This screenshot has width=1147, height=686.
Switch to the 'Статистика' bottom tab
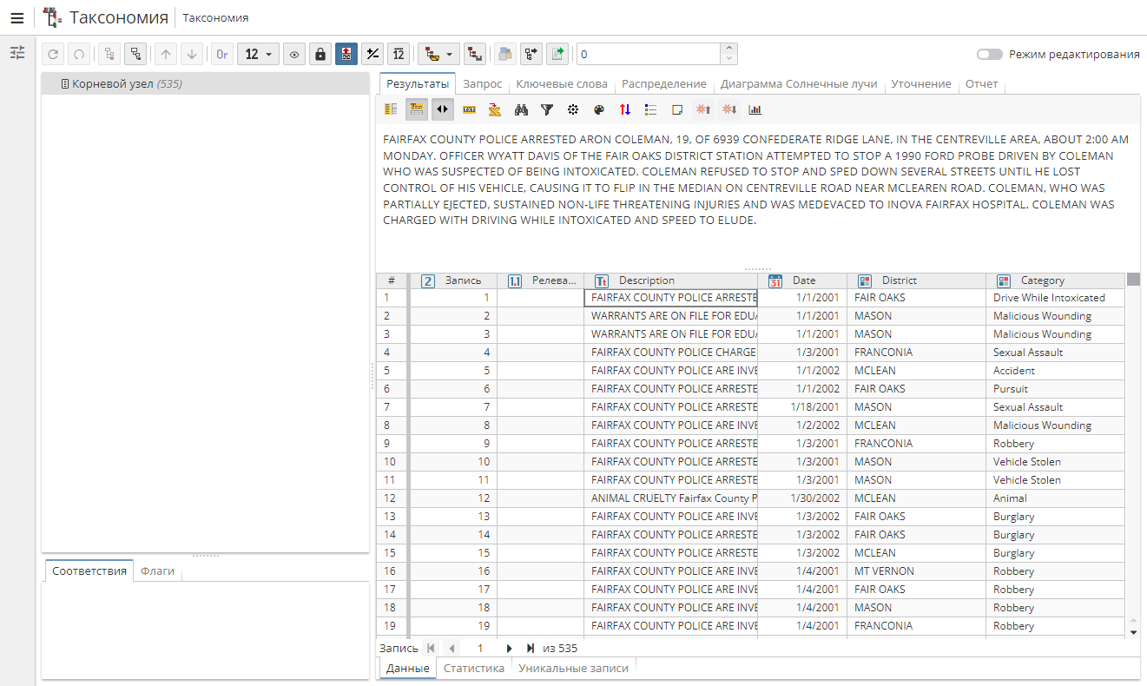(x=474, y=668)
